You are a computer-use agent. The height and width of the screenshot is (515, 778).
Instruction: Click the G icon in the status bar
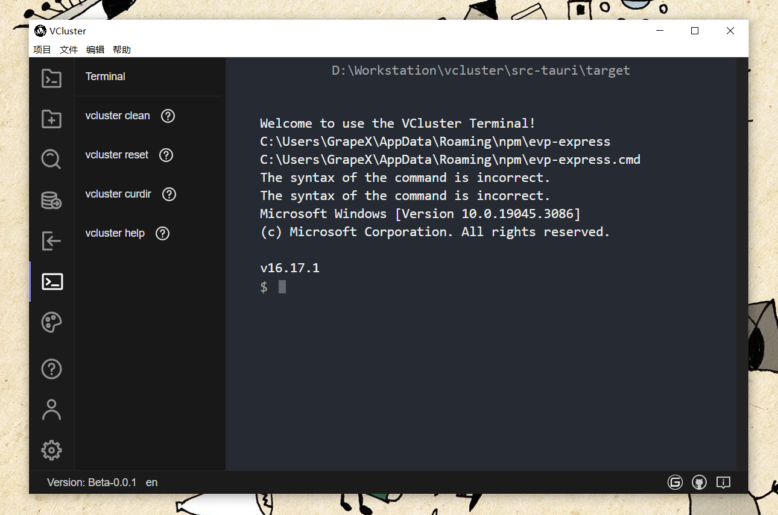pyautogui.click(x=675, y=482)
